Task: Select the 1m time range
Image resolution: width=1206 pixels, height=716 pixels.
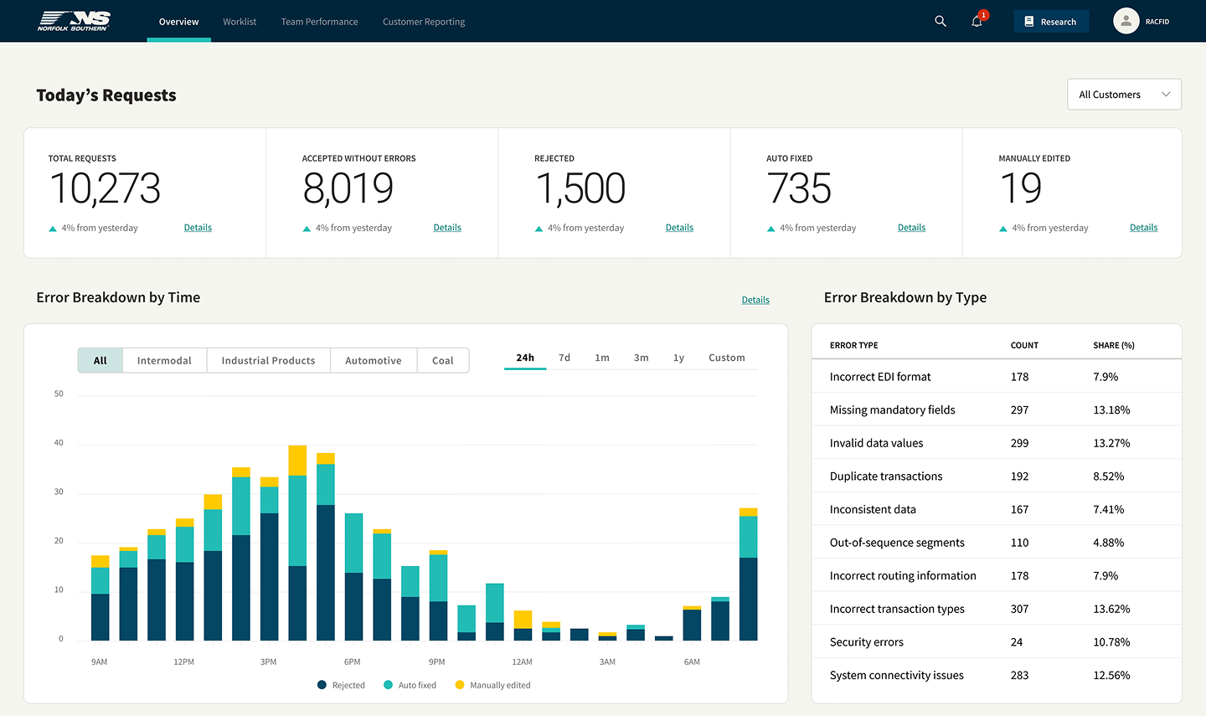Action: (x=602, y=358)
